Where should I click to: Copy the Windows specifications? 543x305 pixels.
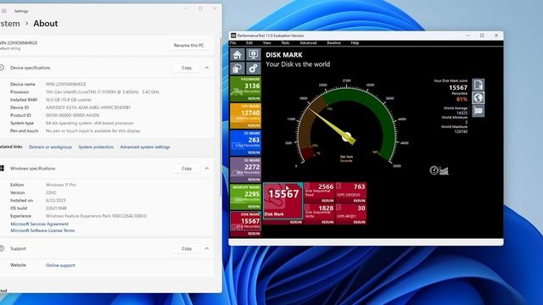pos(187,169)
